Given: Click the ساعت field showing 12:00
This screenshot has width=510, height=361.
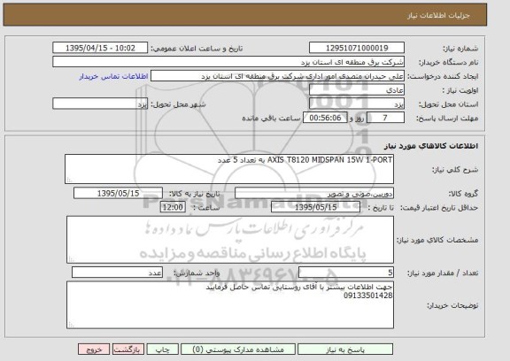Looking at the screenshot, I should tap(173, 207).
